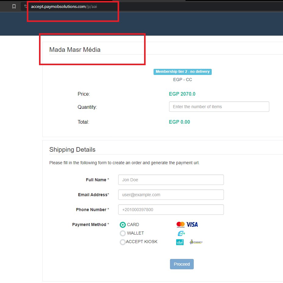Click the Masary kiosk logo
The image size is (283, 283).
[x=196, y=242]
